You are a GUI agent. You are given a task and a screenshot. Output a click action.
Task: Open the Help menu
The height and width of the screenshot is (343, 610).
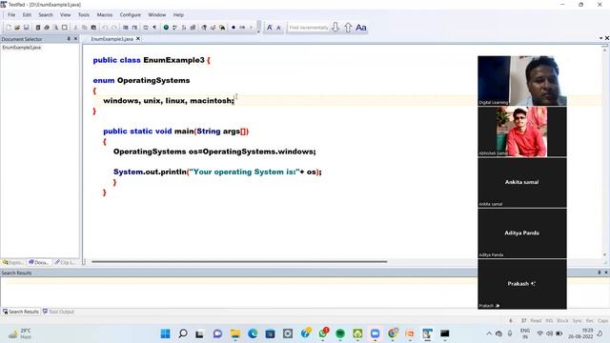click(x=178, y=15)
